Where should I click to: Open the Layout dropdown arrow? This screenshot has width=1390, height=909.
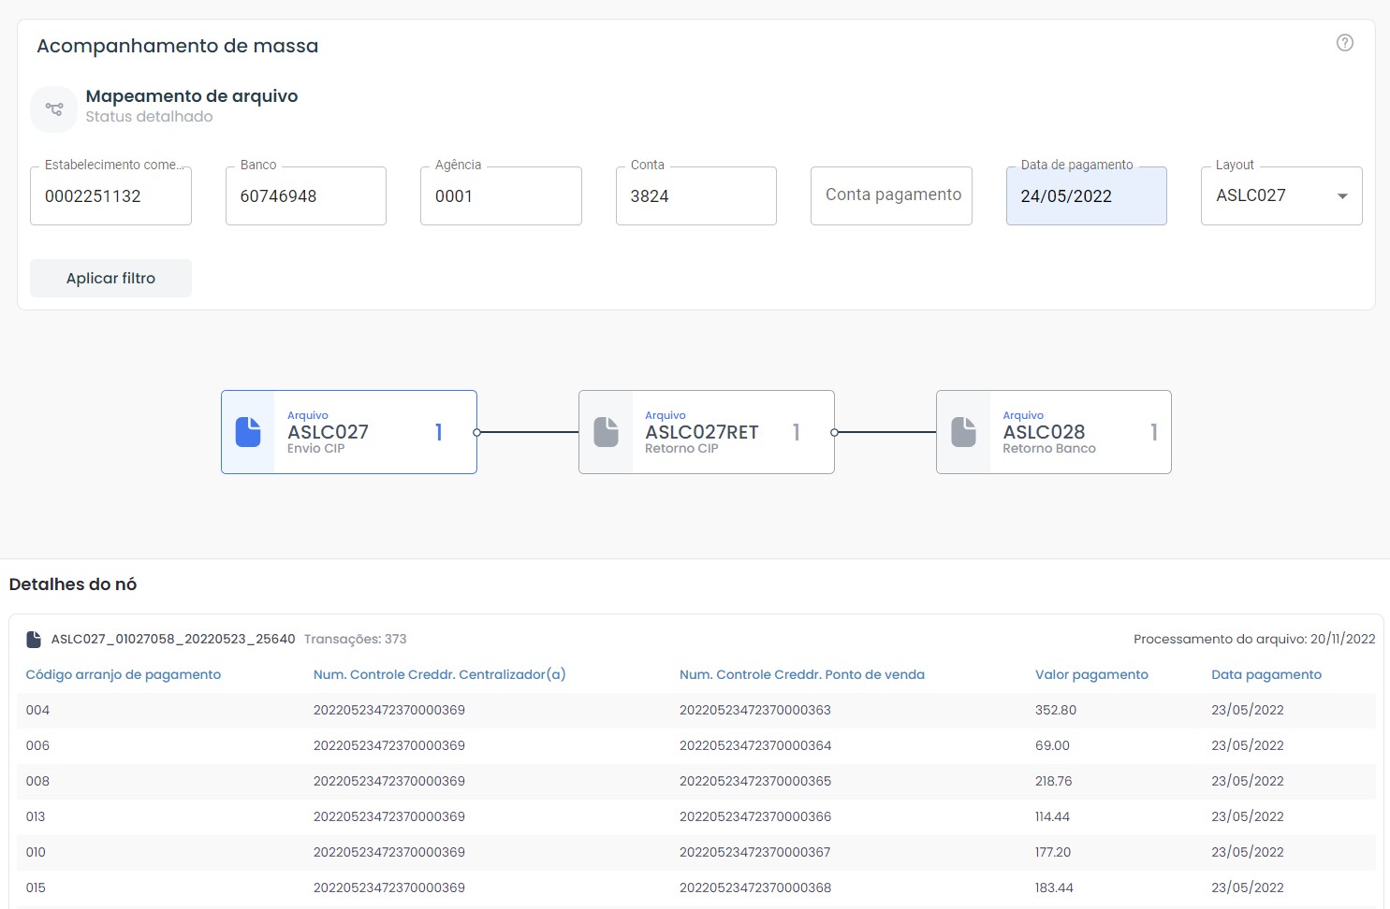pyautogui.click(x=1342, y=196)
